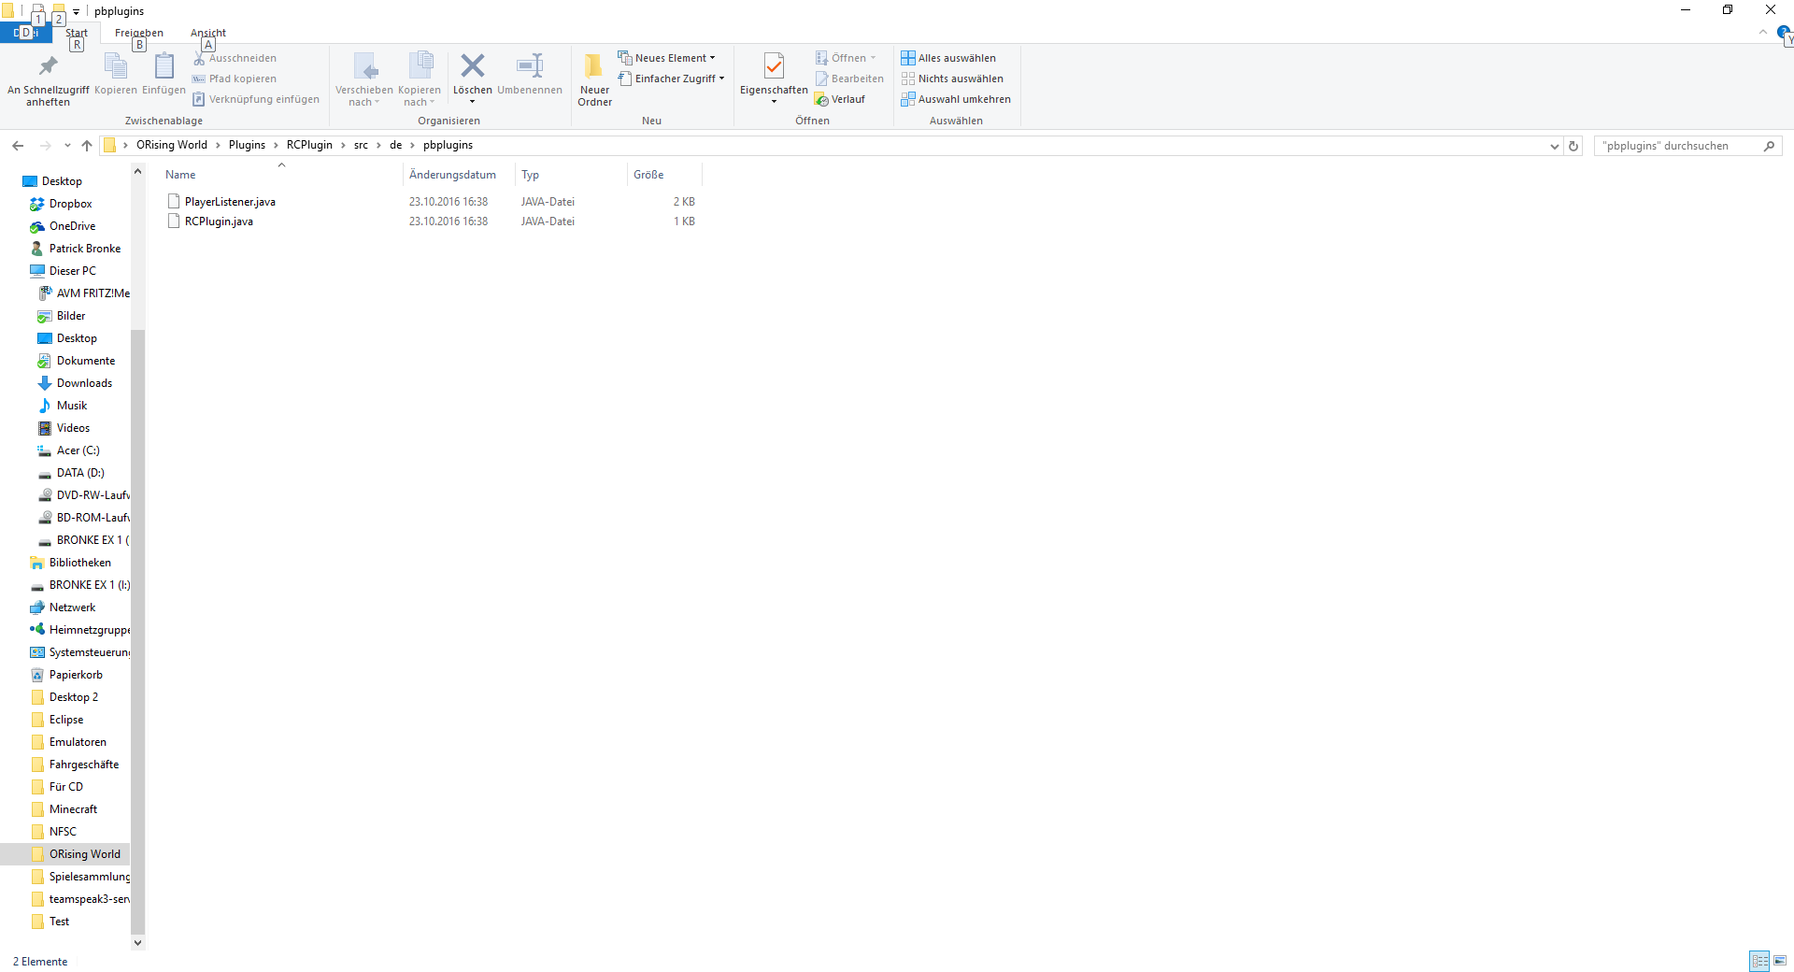The height and width of the screenshot is (972, 1794).
Task: Open Eigenschaften properties icon
Action: pos(773,66)
